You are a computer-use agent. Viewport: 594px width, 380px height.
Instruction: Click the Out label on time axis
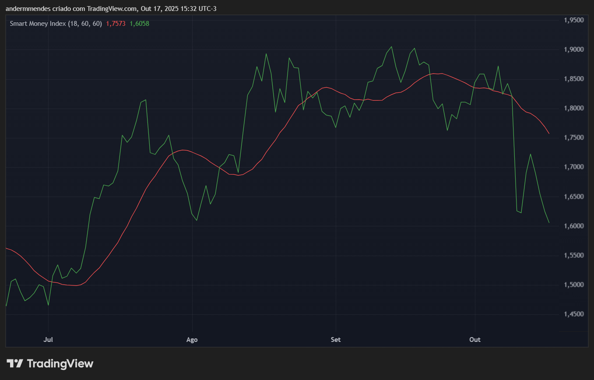(474, 340)
